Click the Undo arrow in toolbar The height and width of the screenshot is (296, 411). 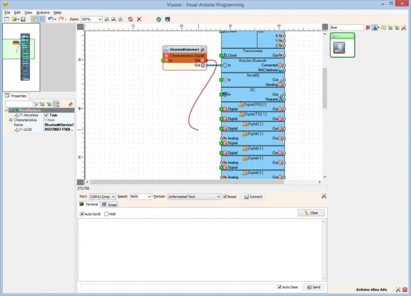[50, 19]
